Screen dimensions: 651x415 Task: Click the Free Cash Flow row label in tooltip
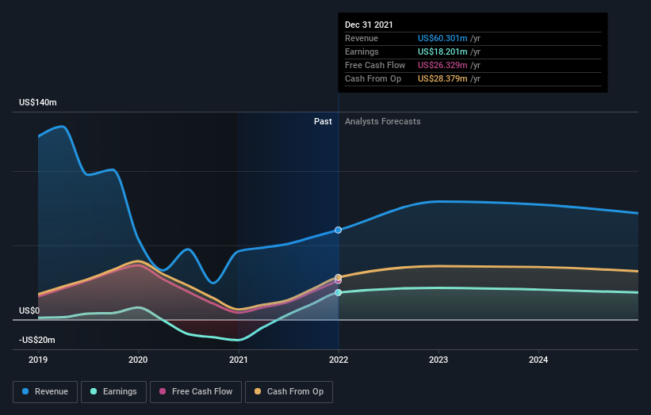[375, 66]
